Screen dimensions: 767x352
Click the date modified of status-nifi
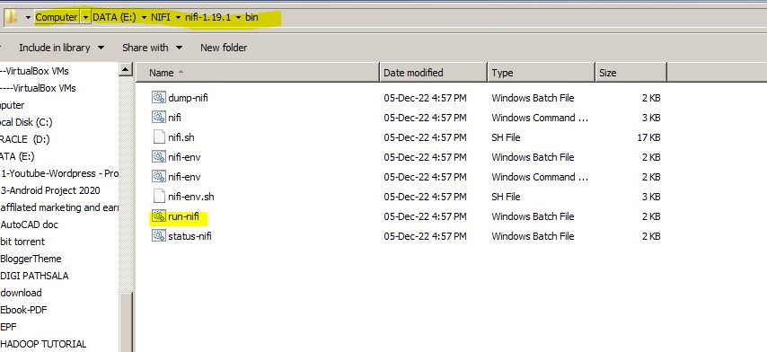(425, 236)
